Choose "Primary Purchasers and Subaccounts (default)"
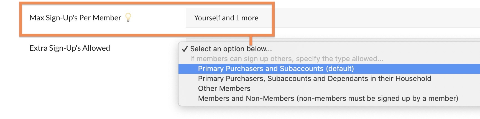Screen dimensions: 480x119 pyautogui.click(x=276, y=69)
